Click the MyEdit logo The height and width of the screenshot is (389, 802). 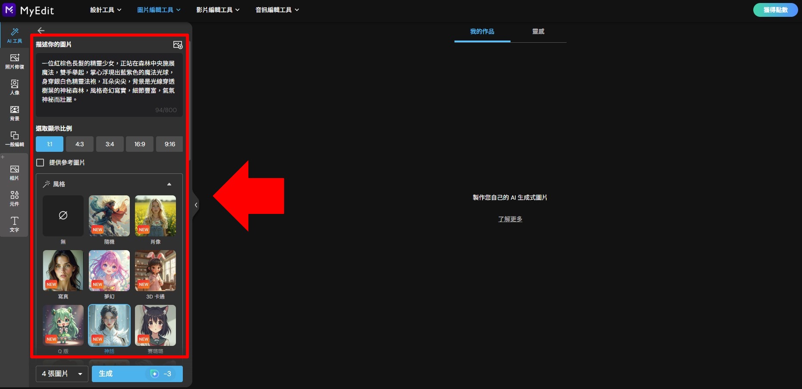[28, 10]
